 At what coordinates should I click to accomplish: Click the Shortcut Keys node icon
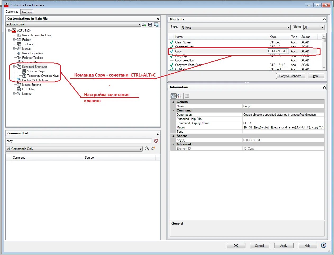pyautogui.click(x=24, y=71)
